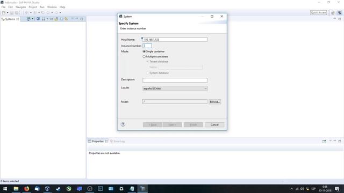Image resolution: width=344 pixels, height=193 pixels.
Task: Open the View Menu dropdown in Properties panel
Action: 330,141
